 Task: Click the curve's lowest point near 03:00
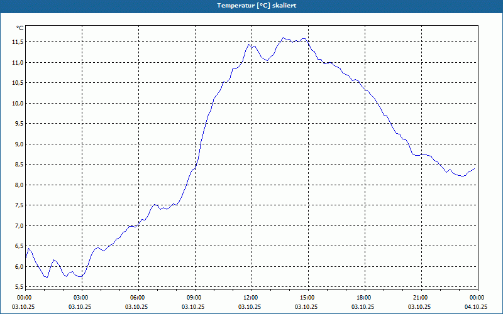[82, 276]
